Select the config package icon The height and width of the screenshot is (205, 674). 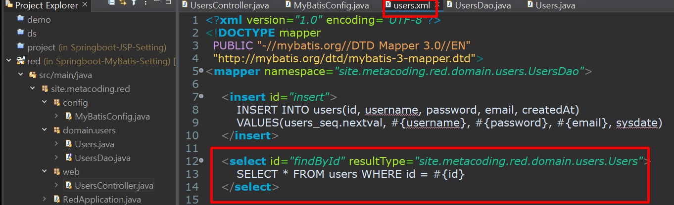(x=56, y=103)
